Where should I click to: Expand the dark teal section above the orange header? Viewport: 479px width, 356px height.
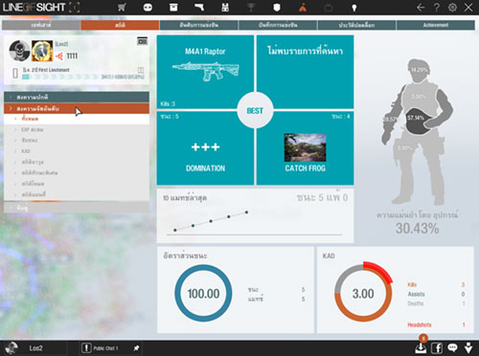click(x=77, y=97)
